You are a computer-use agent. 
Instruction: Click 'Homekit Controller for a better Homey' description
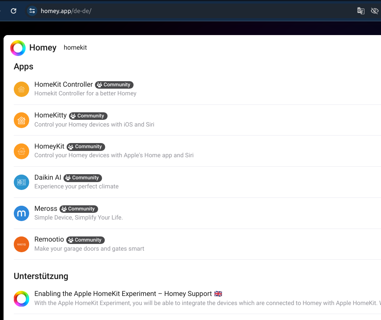click(x=85, y=93)
